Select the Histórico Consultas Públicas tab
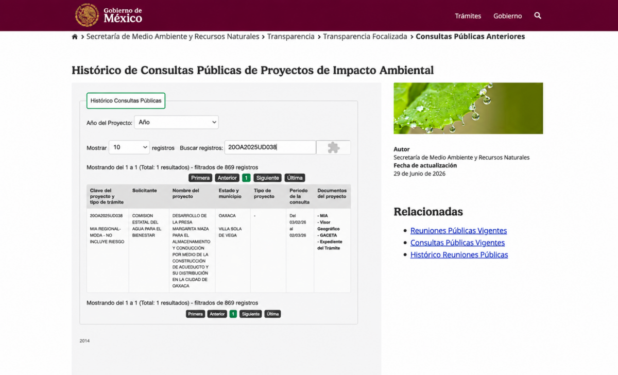Image resolution: width=618 pixels, height=375 pixels. coord(126,100)
